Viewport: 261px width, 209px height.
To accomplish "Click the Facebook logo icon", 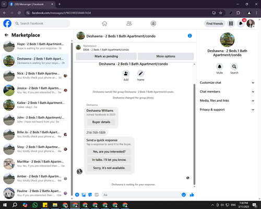I will [7, 24].
